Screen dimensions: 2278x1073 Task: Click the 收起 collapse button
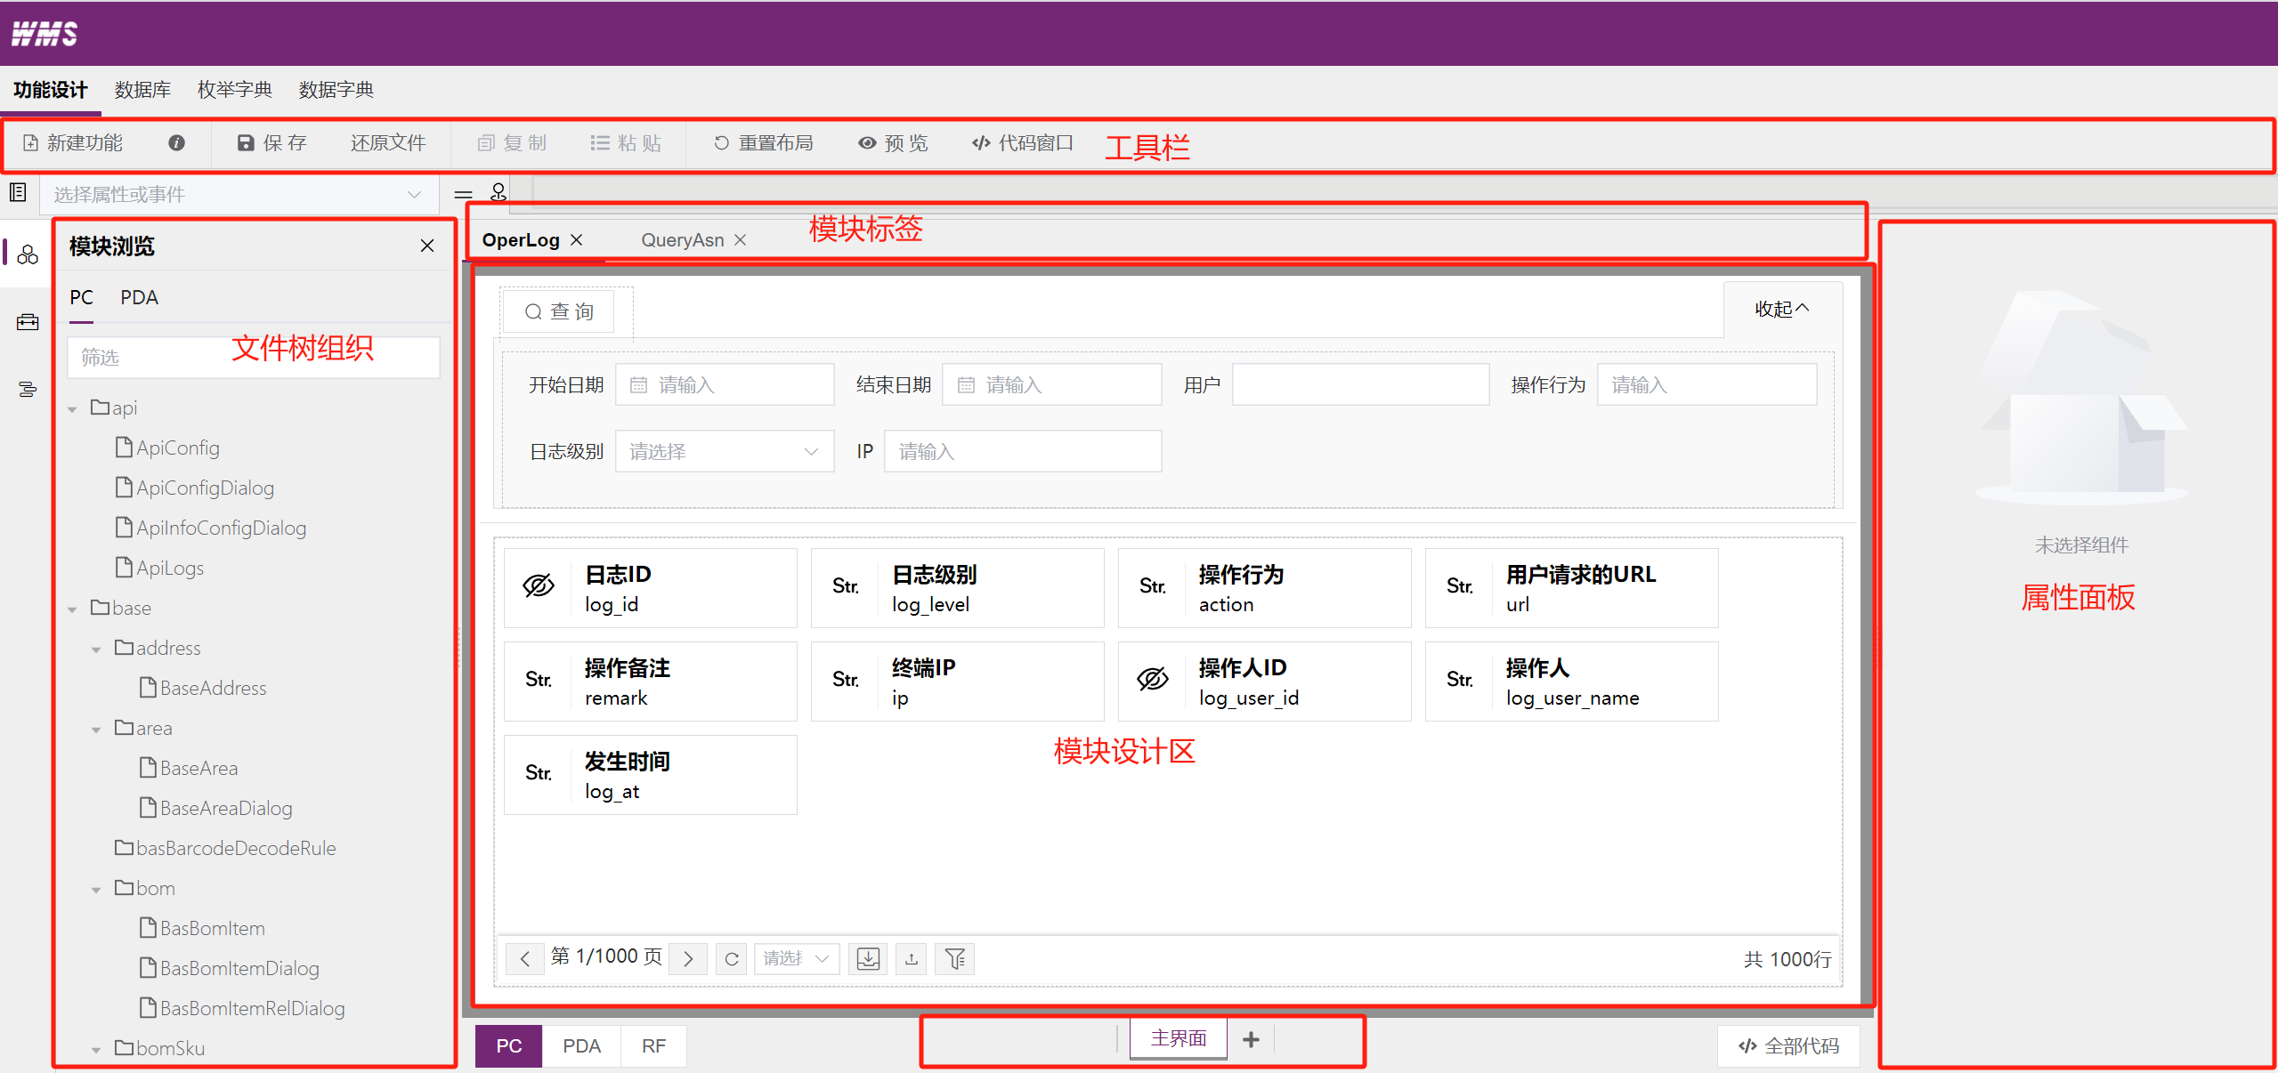[1781, 309]
